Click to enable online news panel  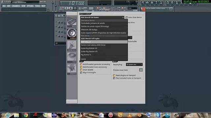click(157, 9)
